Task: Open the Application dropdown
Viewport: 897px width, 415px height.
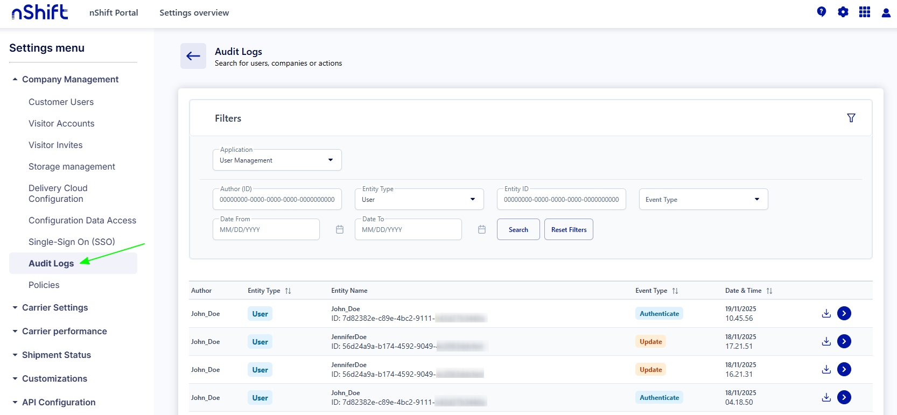Action: [277, 160]
